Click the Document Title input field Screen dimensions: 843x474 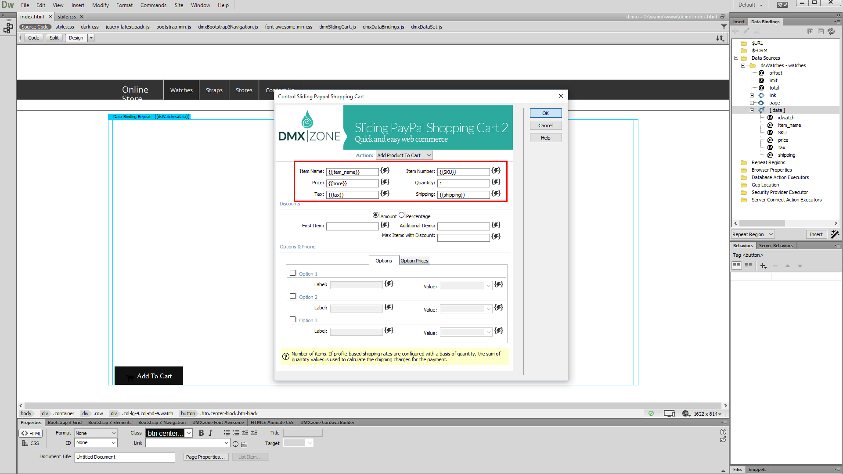tap(125, 457)
